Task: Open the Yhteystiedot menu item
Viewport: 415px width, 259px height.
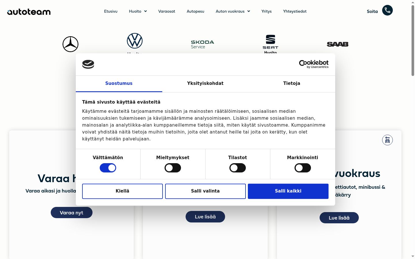Action: 295,11
